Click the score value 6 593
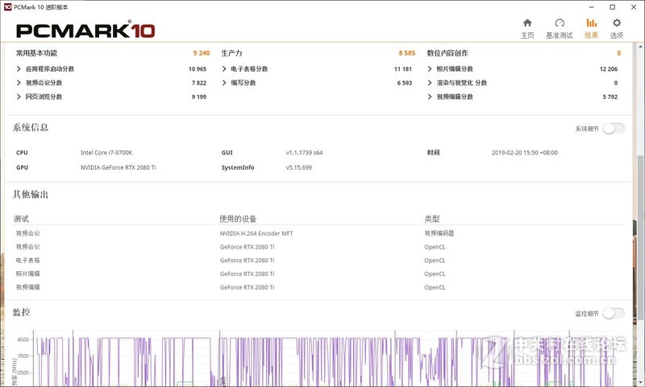The width and height of the screenshot is (645, 387). point(405,83)
